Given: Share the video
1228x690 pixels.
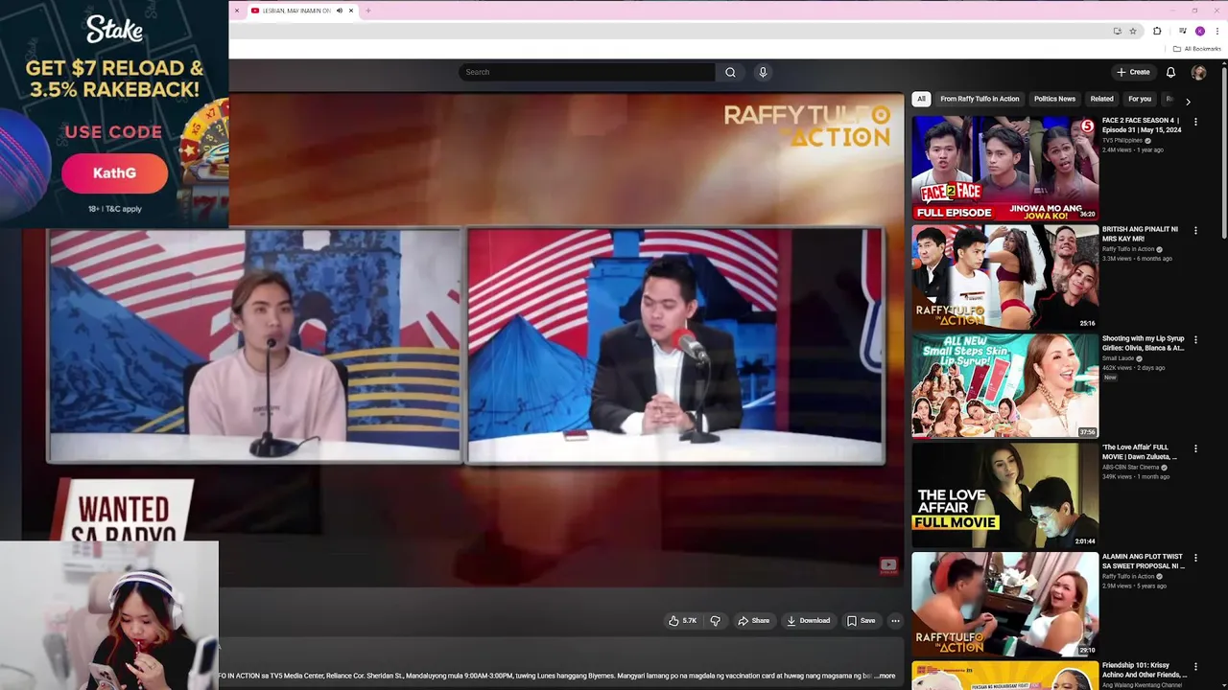Looking at the screenshot, I should point(753,621).
